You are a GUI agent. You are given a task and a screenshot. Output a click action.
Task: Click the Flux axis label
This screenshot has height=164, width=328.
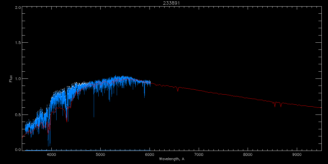[11, 78]
